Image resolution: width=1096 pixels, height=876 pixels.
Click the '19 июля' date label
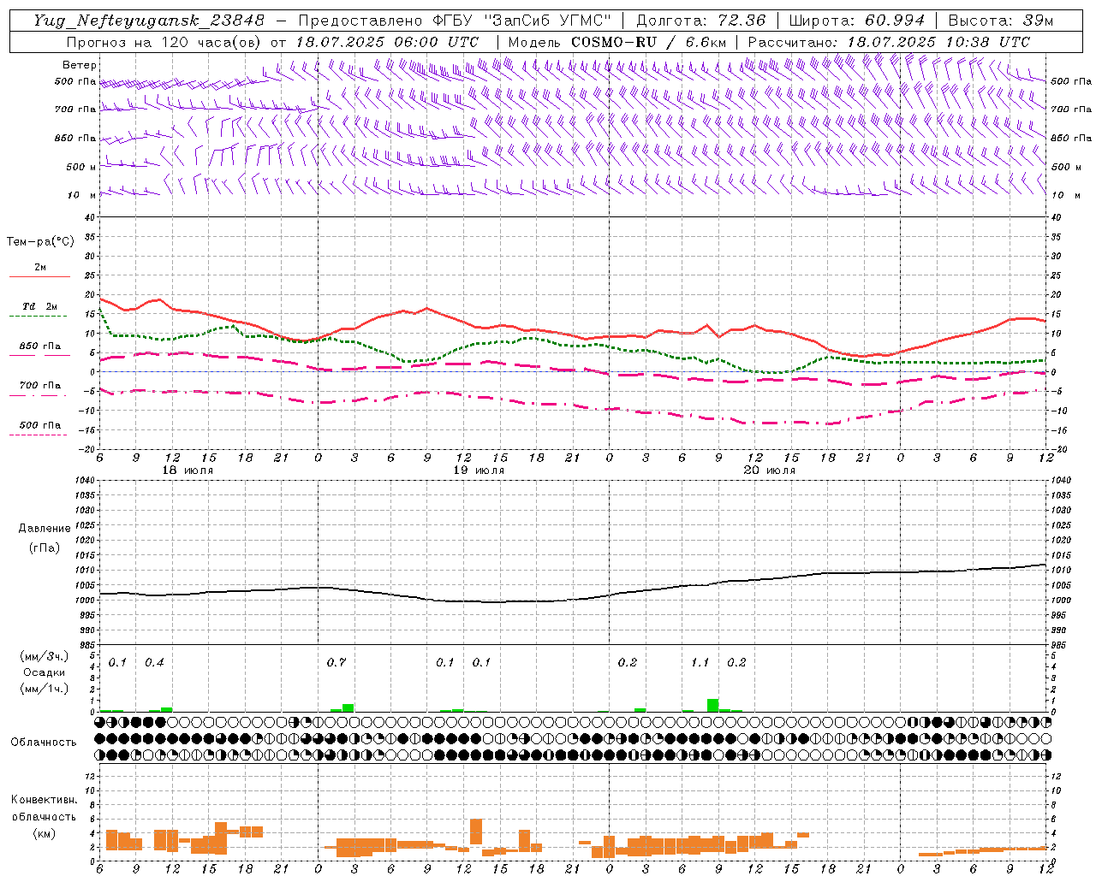click(479, 471)
